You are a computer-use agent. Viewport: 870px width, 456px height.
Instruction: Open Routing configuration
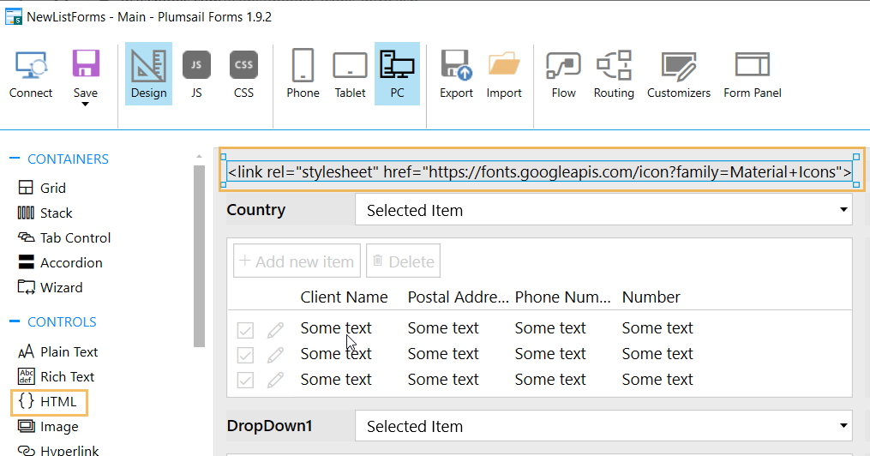[x=614, y=74]
